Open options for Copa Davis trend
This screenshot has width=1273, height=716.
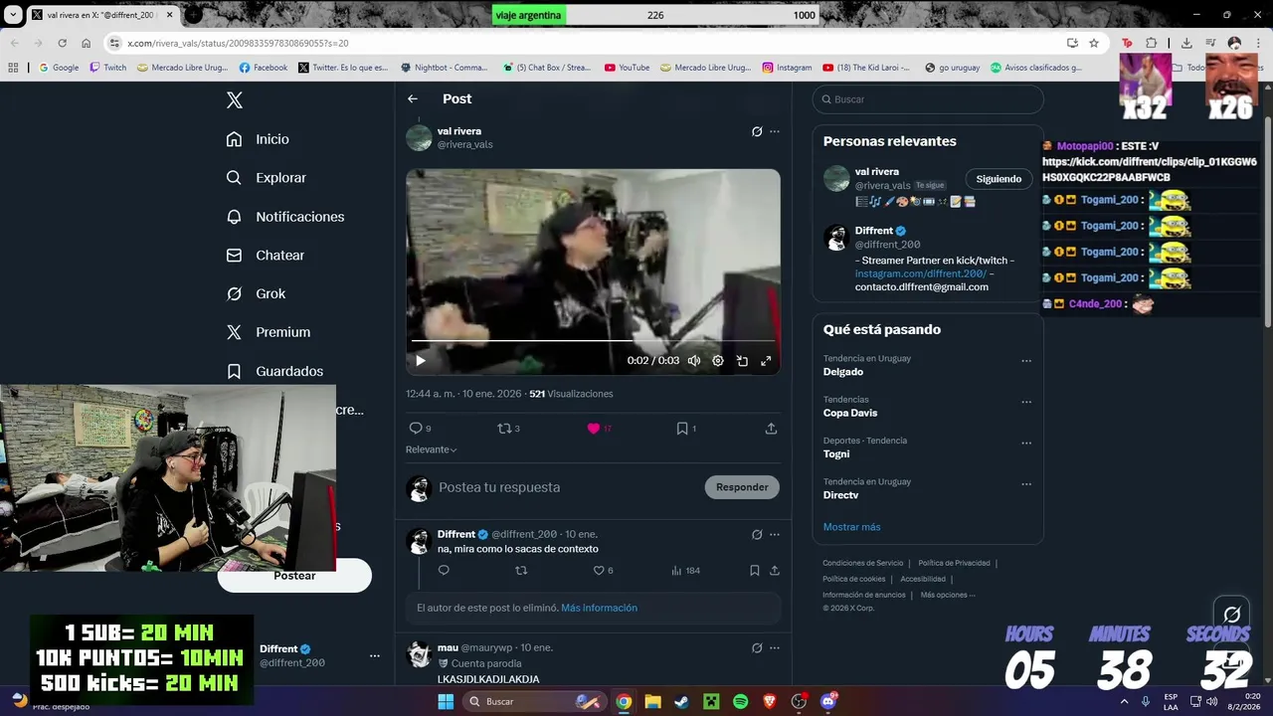point(1026,402)
